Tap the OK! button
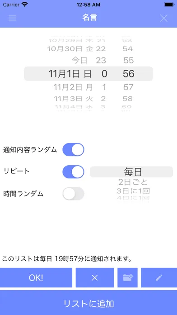The width and height of the screenshot is (177, 315). tap(36, 277)
